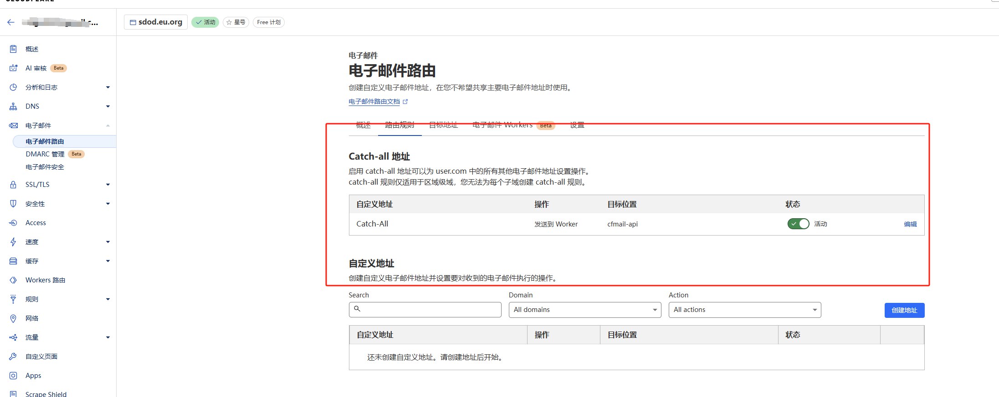Expand the 安全性 menu arrow

pyautogui.click(x=108, y=203)
